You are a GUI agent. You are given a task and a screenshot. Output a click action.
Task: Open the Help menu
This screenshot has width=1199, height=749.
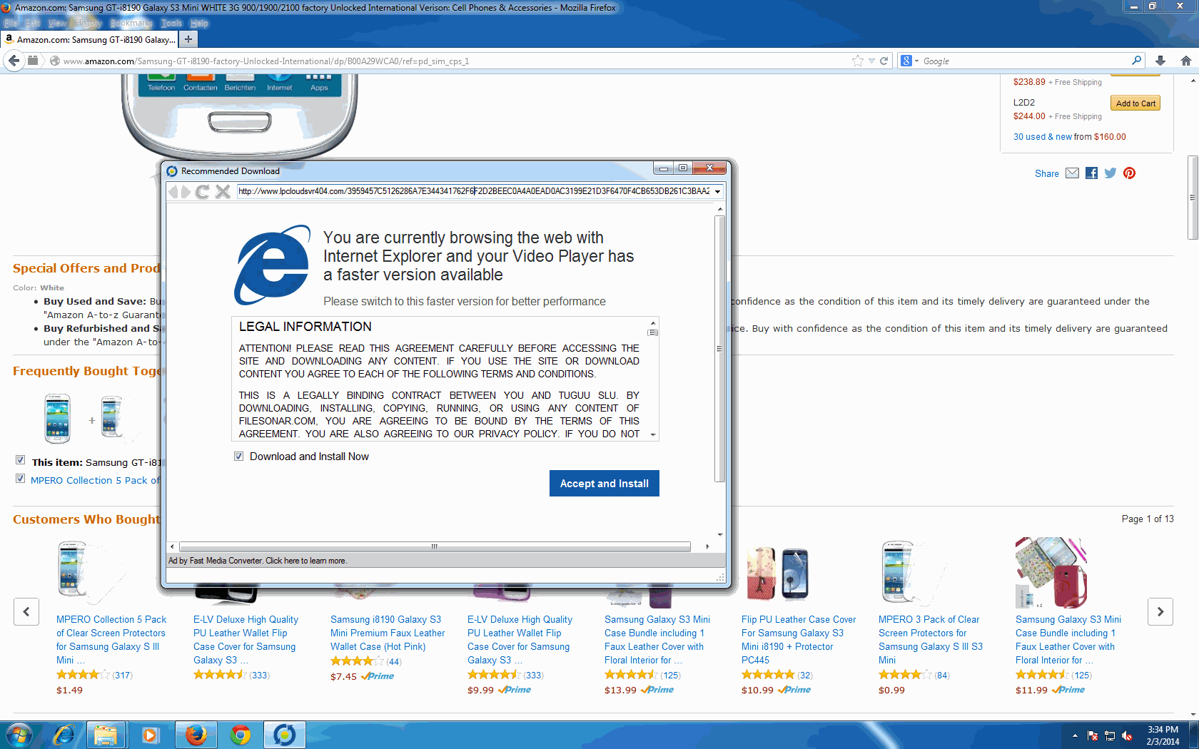click(x=199, y=23)
